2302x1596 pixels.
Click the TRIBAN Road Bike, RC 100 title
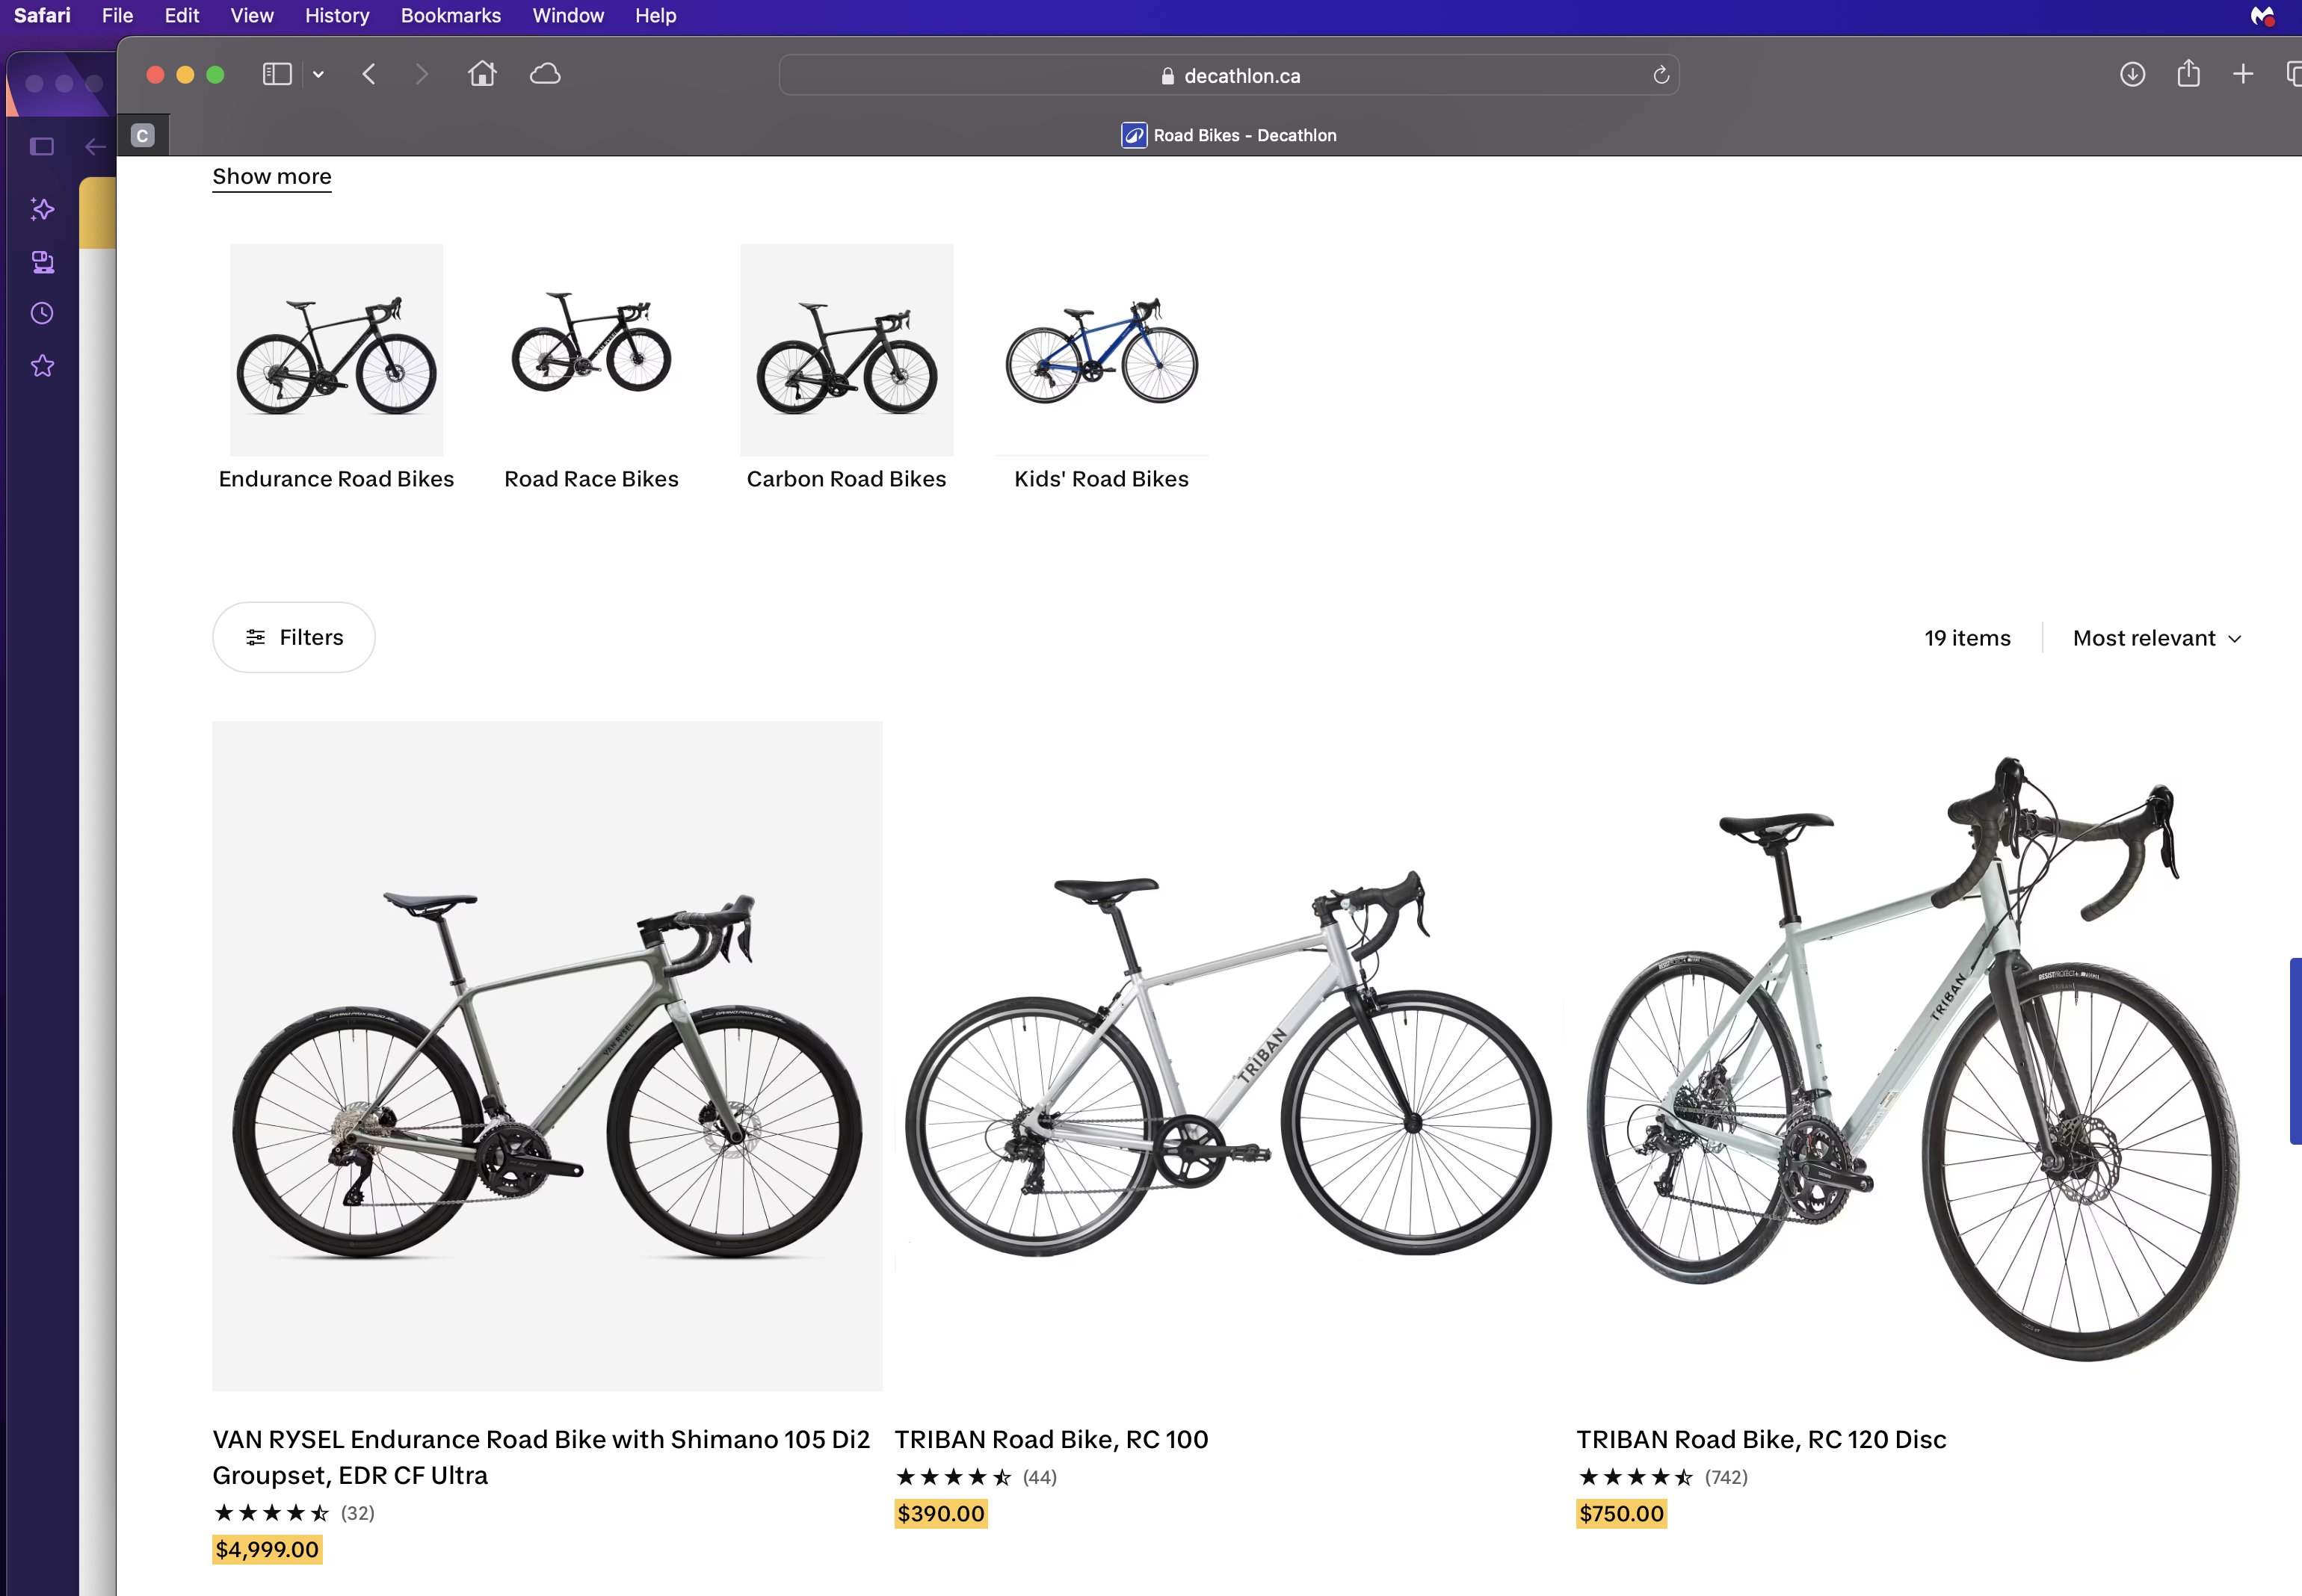point(1051,1439)
